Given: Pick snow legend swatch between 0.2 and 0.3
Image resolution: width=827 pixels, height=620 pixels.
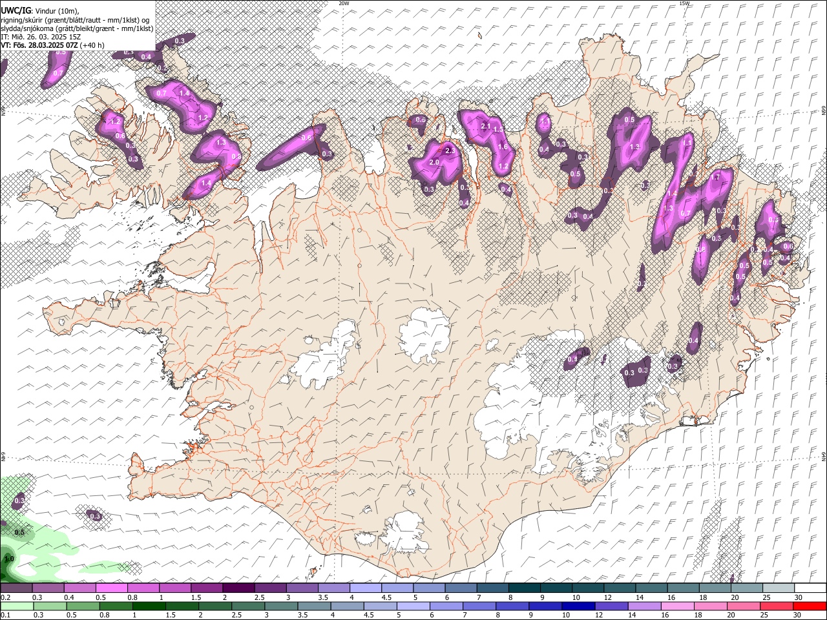Looking at the screenshot, I should click(16, 588).
